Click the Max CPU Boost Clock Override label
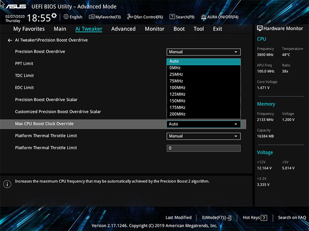The height and width of the screenshot is (231, 309). pos(44,124)
